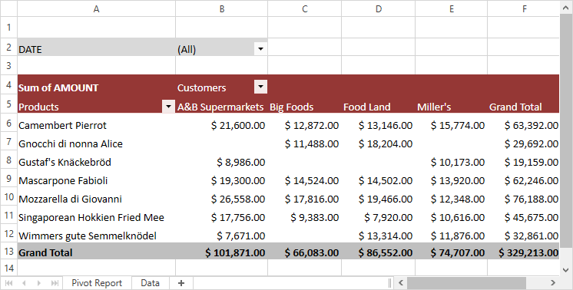Select column C header
The width and height of the screenshot is (573, 290).
(305, 8)
